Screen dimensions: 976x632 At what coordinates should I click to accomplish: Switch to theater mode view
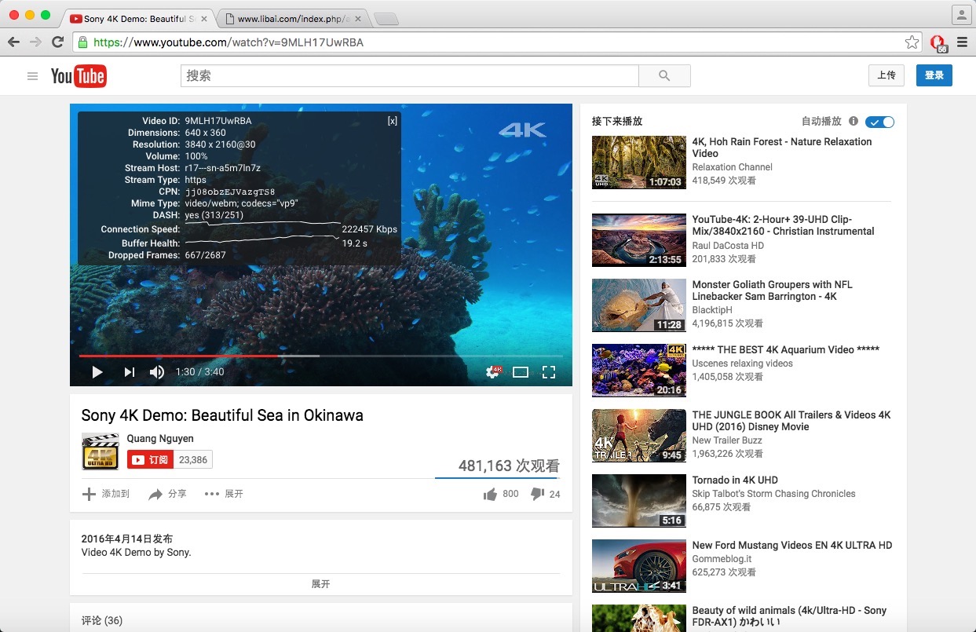tap(521, 372)
